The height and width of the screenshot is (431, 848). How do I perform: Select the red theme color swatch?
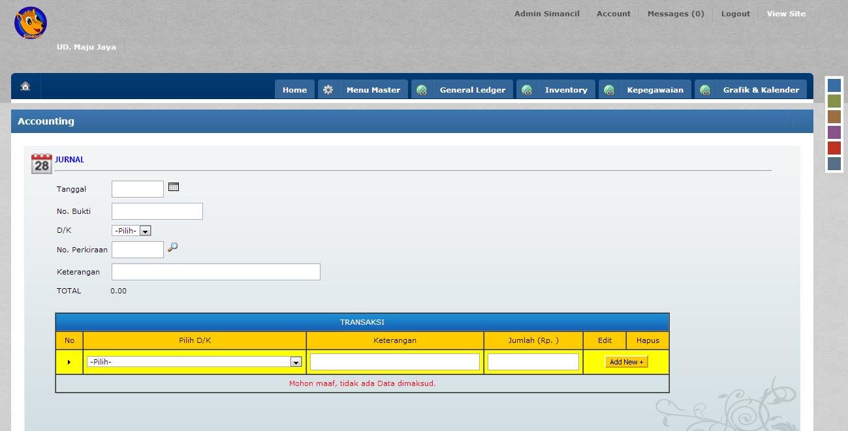point(834,148)
